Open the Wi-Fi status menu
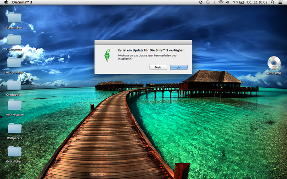Viewport: 287px width, 179px height. 221,2
